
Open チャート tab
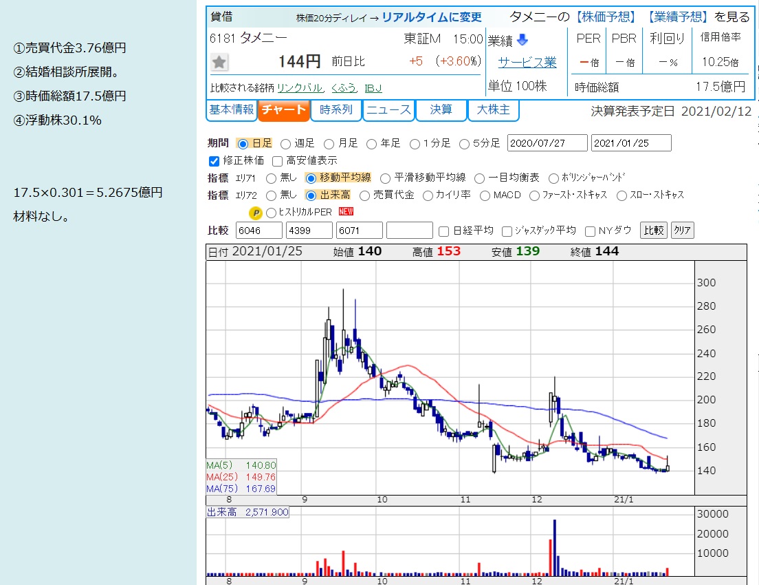point(284,110)
